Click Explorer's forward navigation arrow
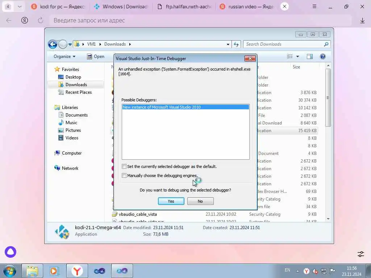 63,44
